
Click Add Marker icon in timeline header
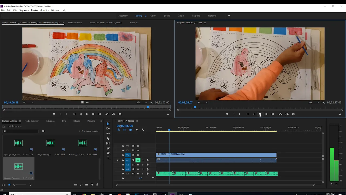tap(137, 130)
